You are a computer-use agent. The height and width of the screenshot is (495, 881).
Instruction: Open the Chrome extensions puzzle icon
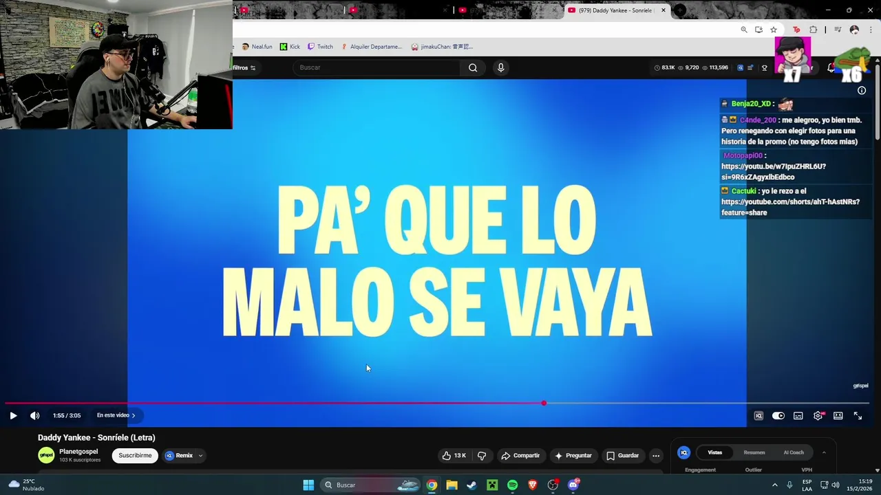pyautogui.click(x=813, y=30)
